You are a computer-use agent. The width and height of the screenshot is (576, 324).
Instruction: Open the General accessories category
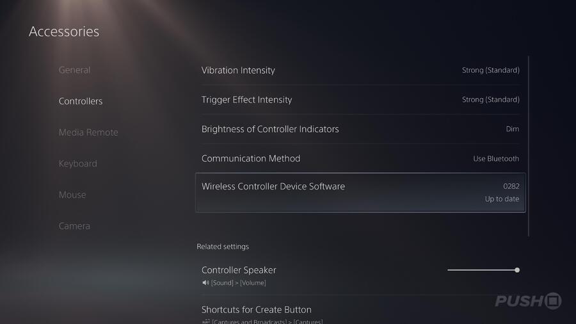[x=74, y=70]
